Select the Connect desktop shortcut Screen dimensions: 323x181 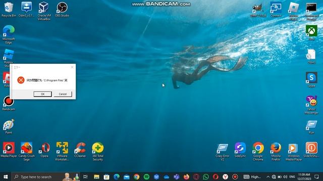click(x=276, y=10)
